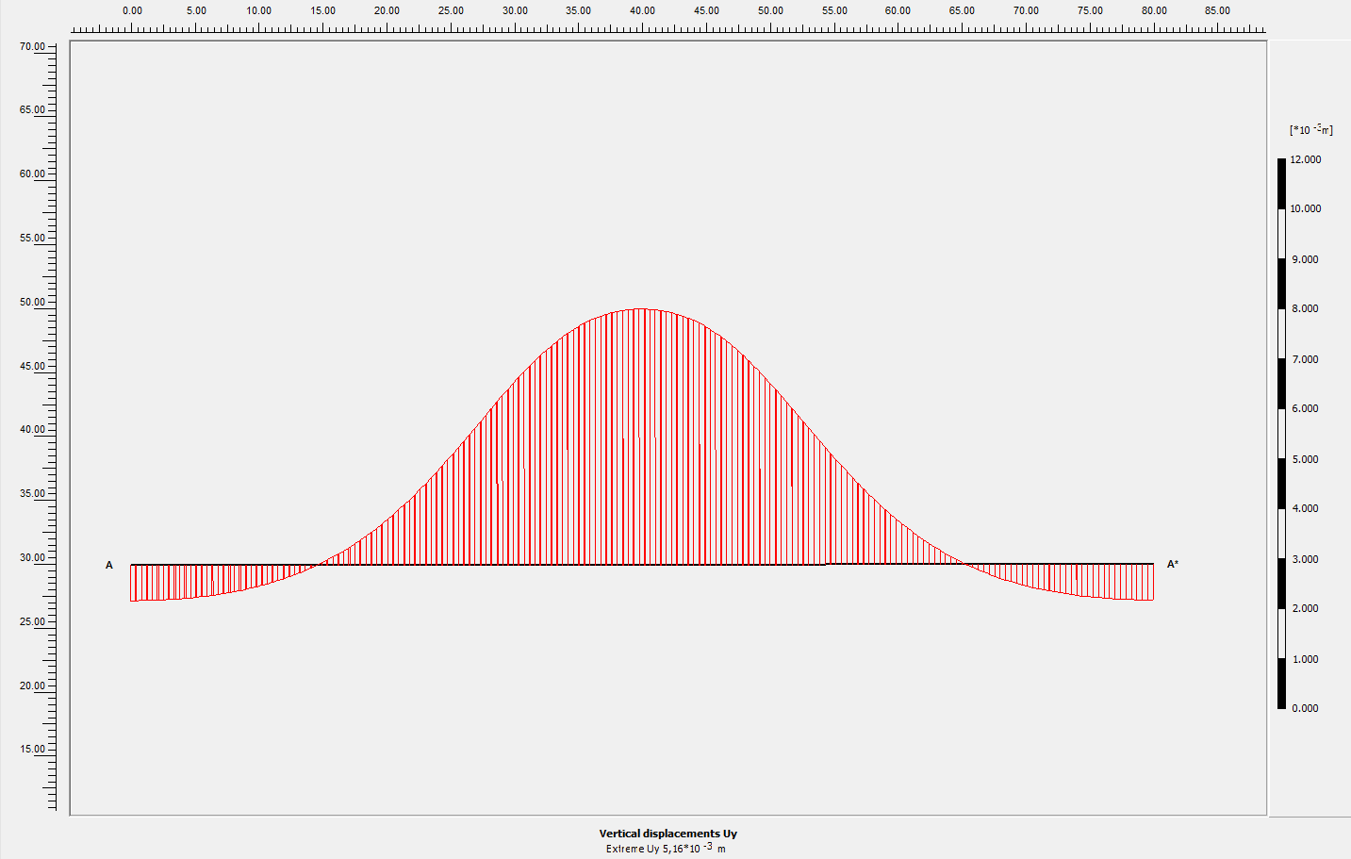Viewport: 1351px width, 859px height.
Task: Click 10.00 on the horizontal ruler
Action: tap(259, 10)
